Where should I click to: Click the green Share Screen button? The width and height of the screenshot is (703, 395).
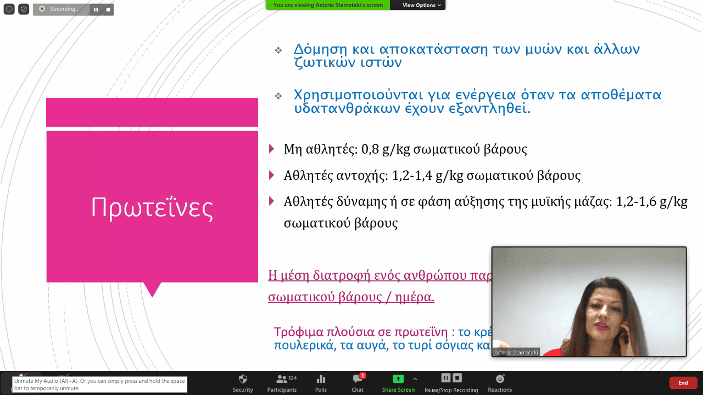pos(398,383)
